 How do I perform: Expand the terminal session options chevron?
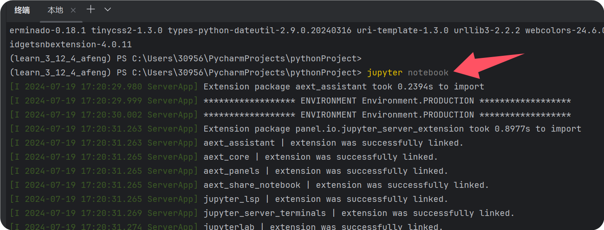(108, 9)
